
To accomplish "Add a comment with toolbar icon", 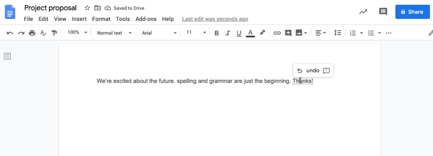I will coord(288,33).
